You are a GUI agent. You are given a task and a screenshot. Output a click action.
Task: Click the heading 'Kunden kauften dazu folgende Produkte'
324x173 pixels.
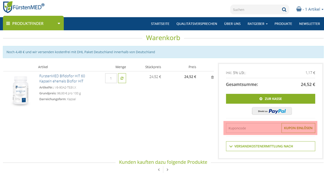click(163, 162)
